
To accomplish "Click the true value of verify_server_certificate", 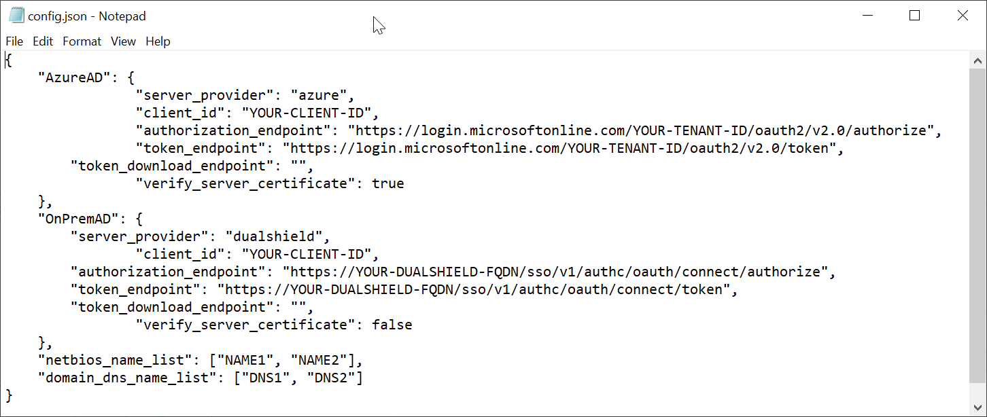I will coord(388,183).
